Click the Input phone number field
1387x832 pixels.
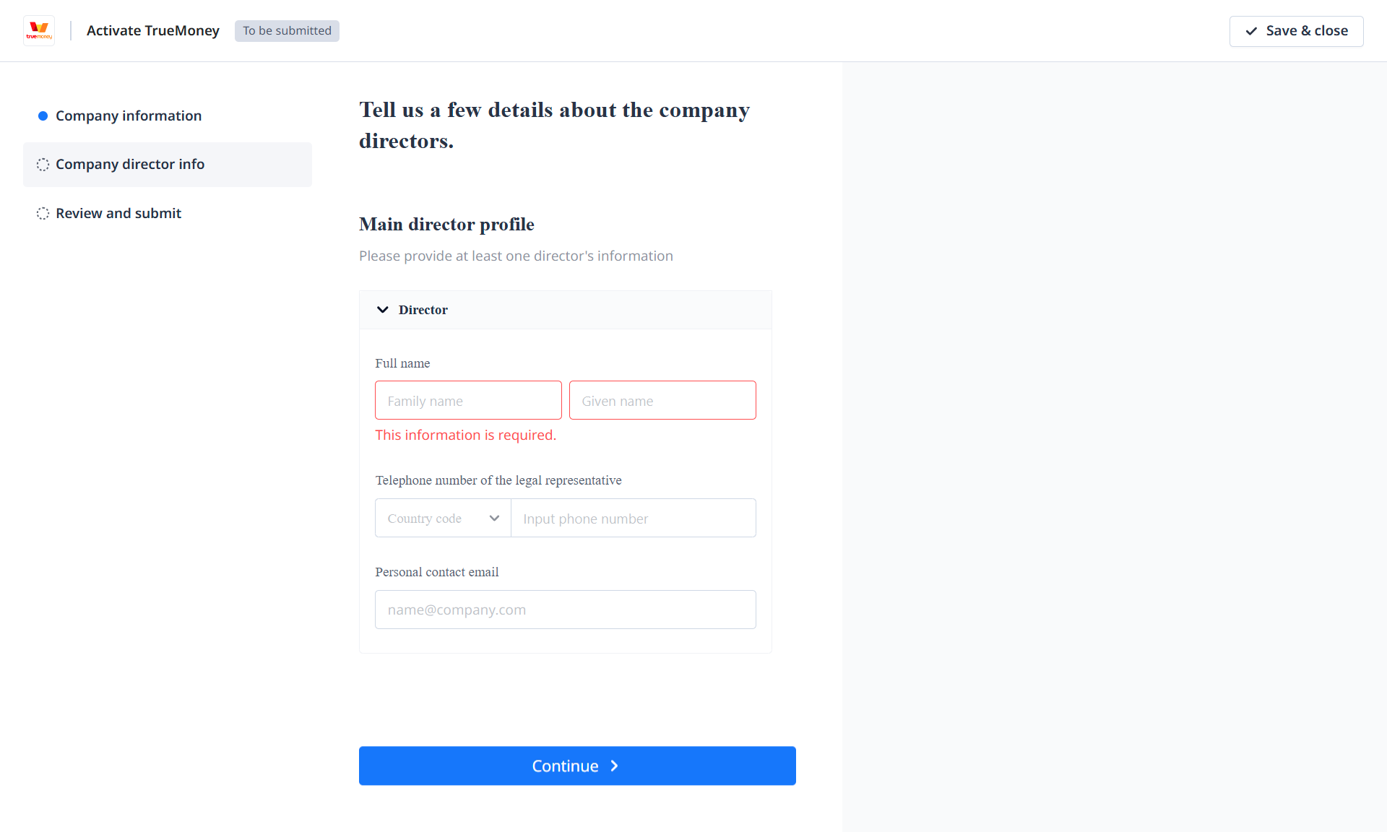(633, 519)
